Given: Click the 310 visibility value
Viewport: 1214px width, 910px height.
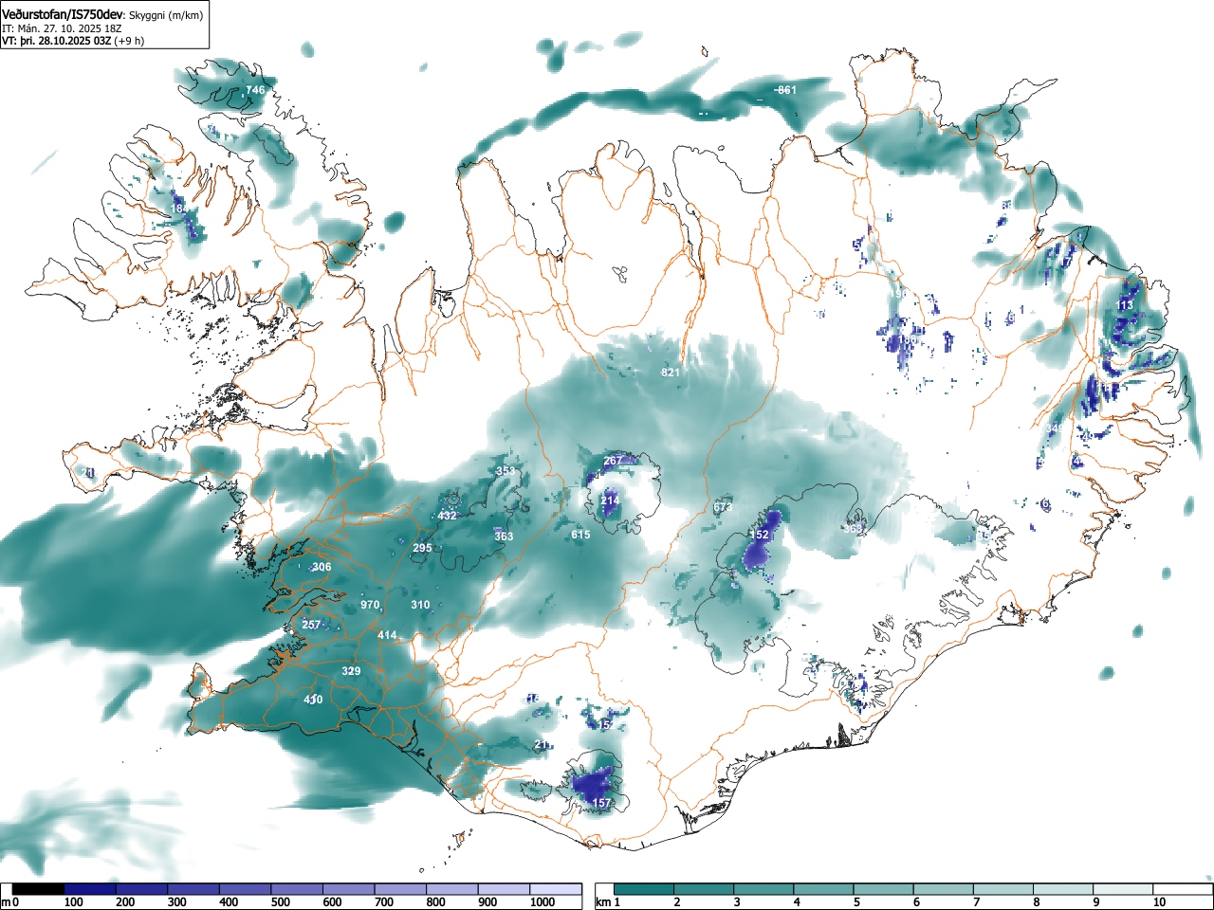Looking at the screenshot, I should click(420, 605).
